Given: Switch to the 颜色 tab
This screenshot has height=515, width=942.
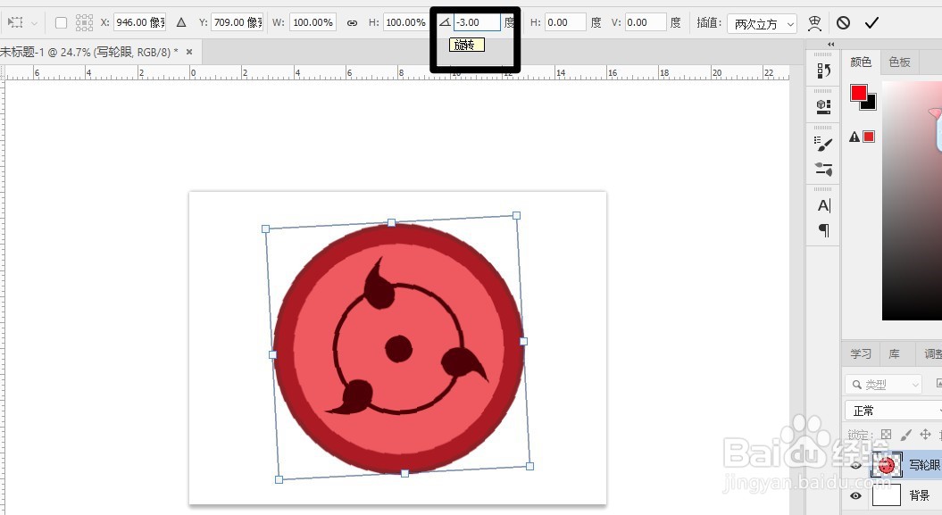Looking at the screenshot, I should [860, 62].
